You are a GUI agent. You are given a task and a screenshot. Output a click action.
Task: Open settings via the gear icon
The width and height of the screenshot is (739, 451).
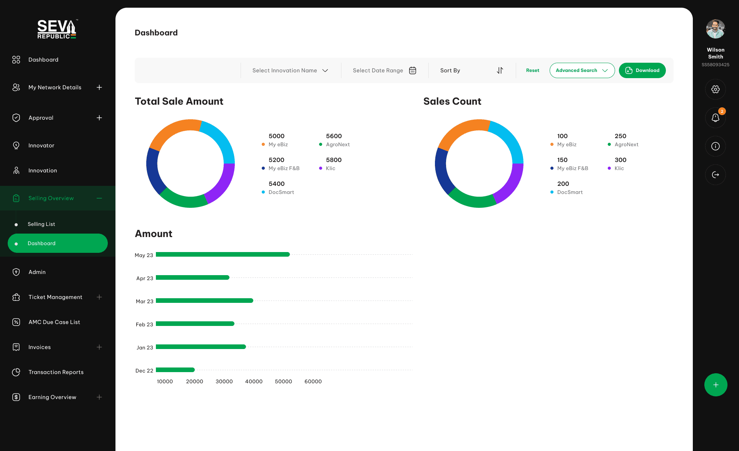click(x=716, y=89)
